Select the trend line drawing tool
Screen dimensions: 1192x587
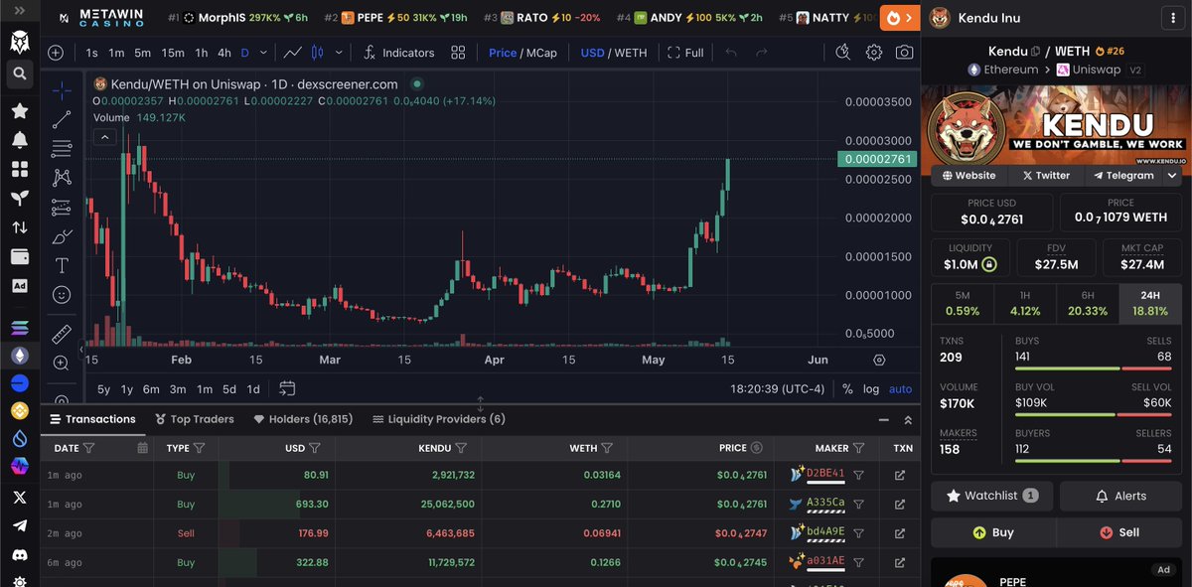(x=62, y=120)
